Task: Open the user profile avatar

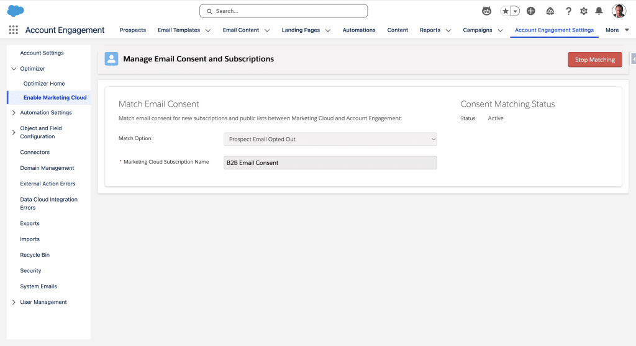Action: [619, 11]
